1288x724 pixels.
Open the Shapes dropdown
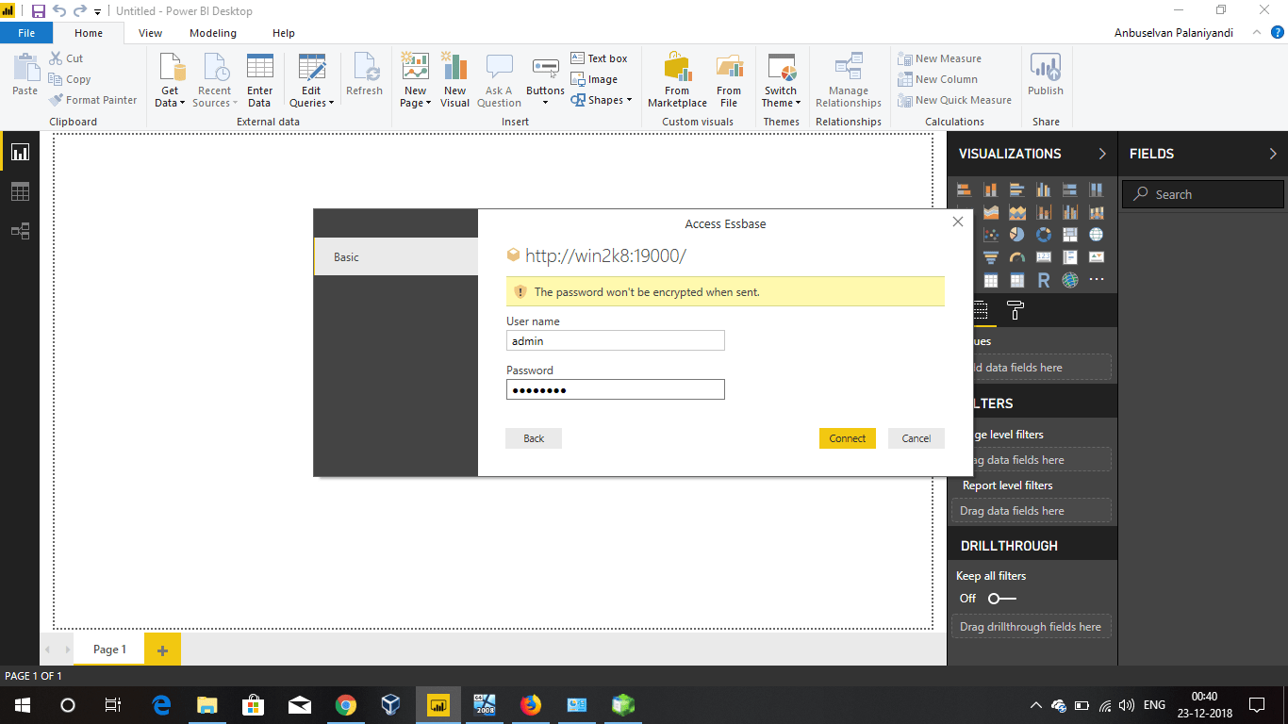[x=602, y=100]
